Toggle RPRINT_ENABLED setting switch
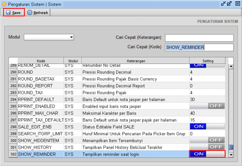This screenshot has width=242, height=166. [x=207, y=106]
